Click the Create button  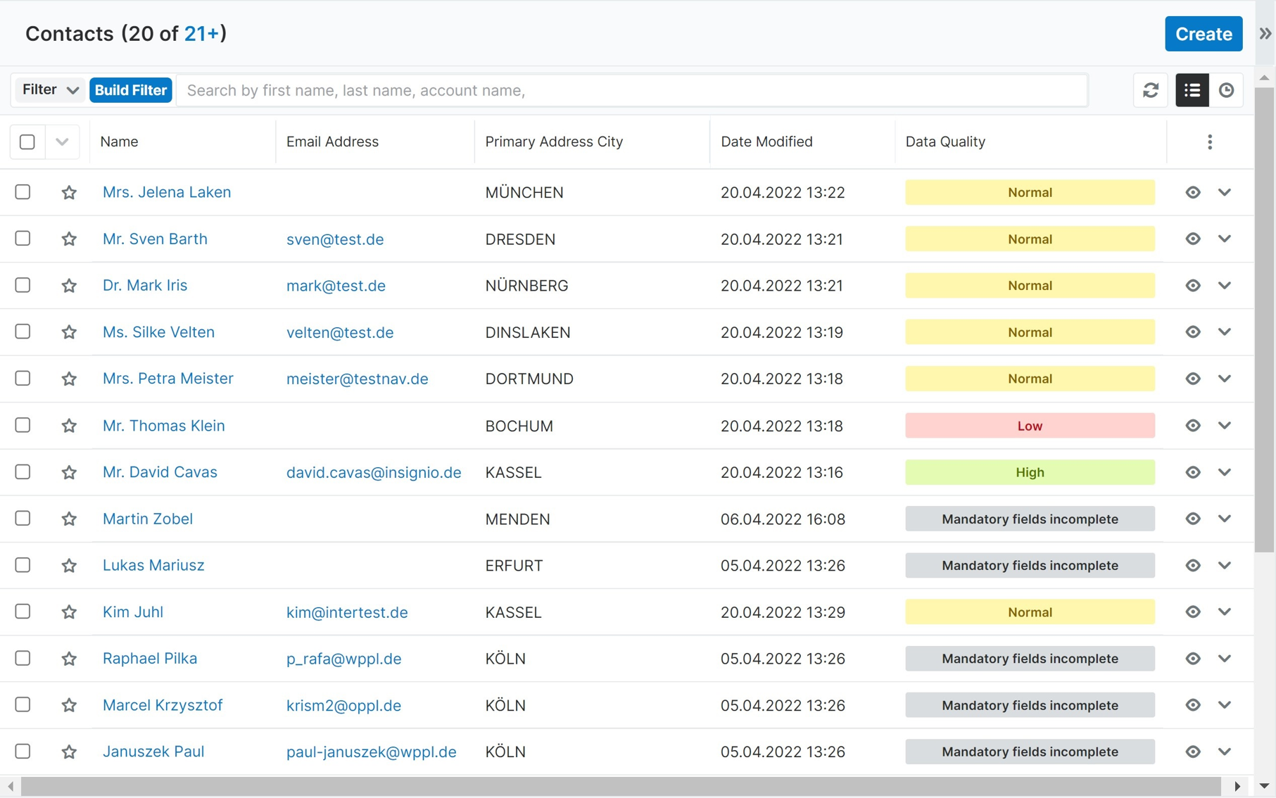coord(1203,34)
